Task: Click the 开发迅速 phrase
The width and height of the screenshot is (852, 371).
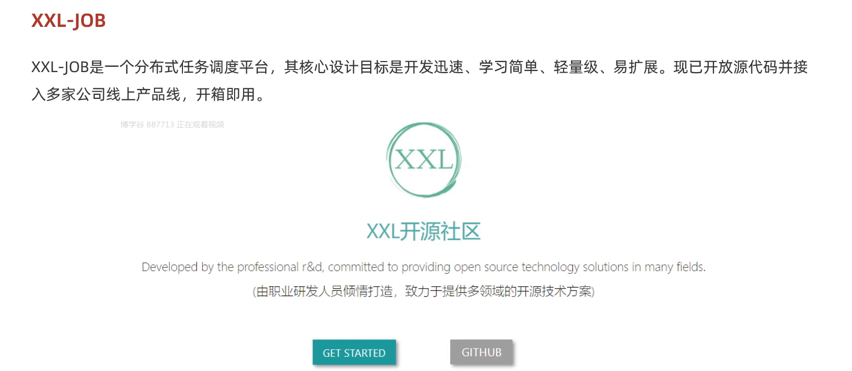Action: pyautogui.click(x=434, y=67)
